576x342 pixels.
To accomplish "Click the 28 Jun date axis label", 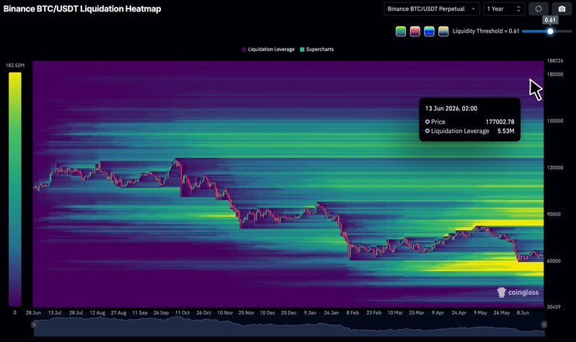I will (x=33, y=312).
